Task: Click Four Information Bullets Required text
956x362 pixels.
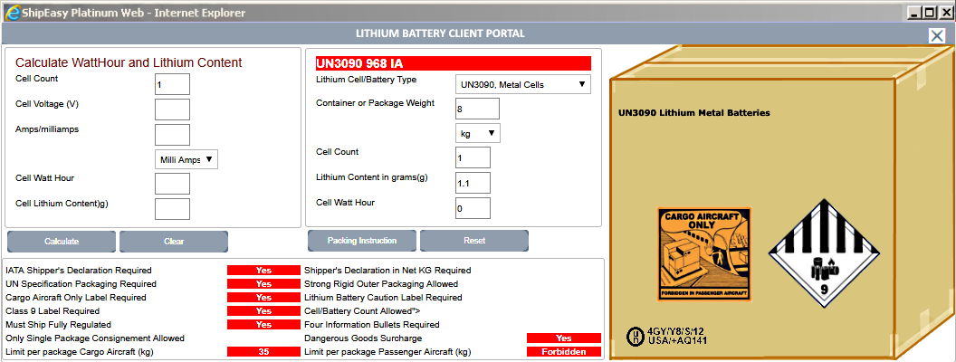Action: (372, 325)
